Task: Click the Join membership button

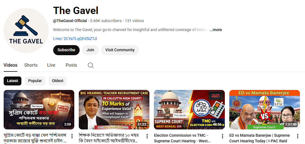Action: click(90, 50)
